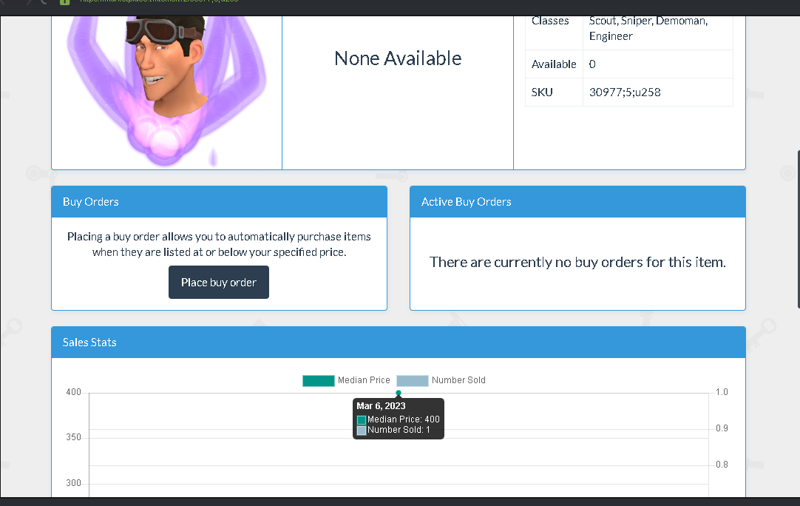This screenshot has height=506, width=800.
Task: Click the Median Price legend label
Action: coord(364,380)
